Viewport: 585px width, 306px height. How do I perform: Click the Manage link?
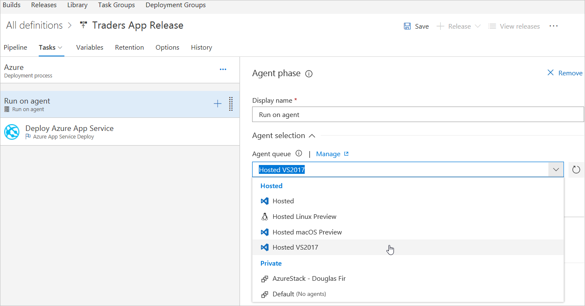point(328,154)
